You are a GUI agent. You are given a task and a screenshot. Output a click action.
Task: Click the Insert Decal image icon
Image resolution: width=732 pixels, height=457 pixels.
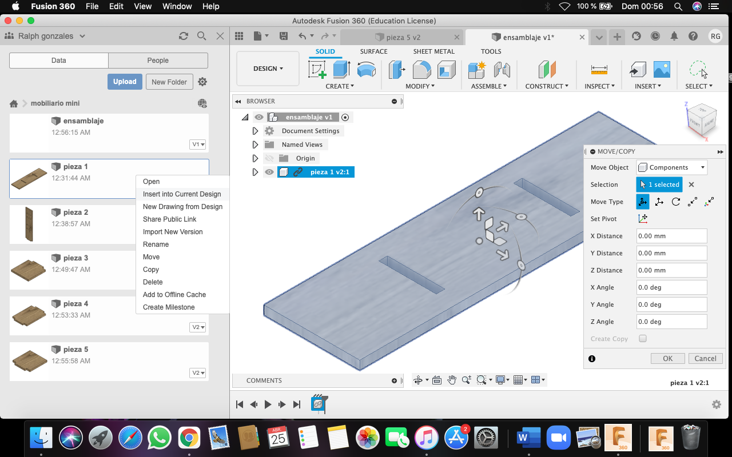click(662, 70)
